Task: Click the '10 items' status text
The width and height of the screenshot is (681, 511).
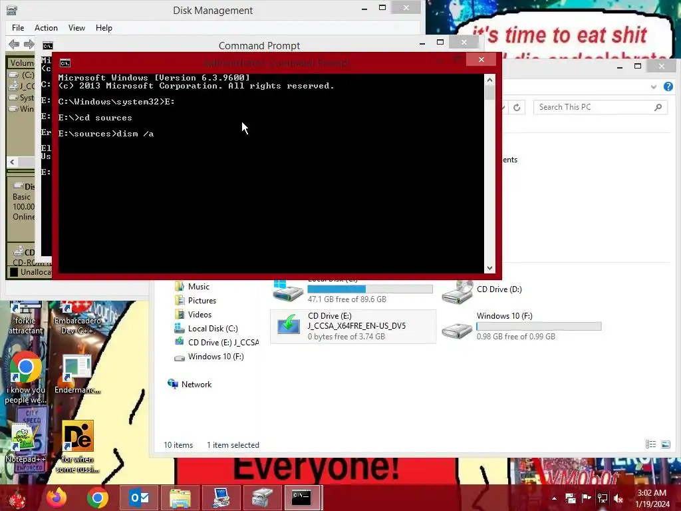Action: [x=178, y=445]
